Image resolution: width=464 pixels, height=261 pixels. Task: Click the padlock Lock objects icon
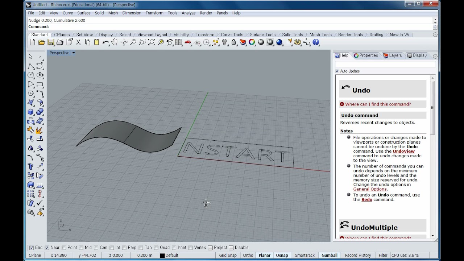click(x=233, y=42)
